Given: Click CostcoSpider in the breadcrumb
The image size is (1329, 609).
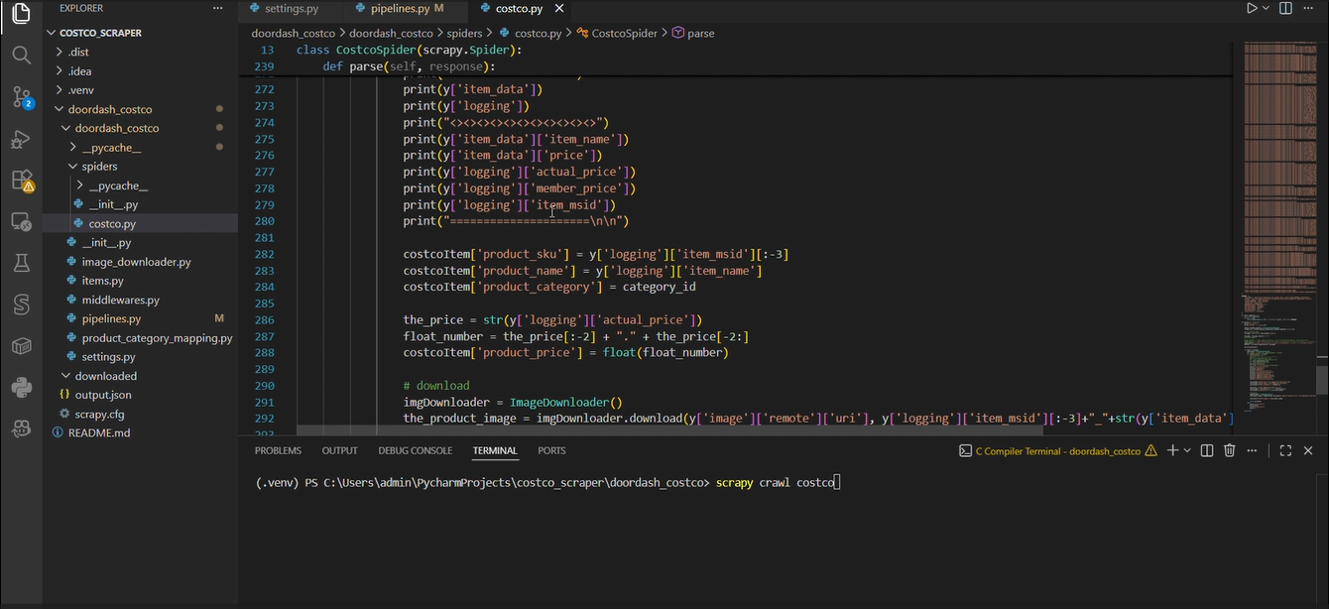Looking at the screenshot, I should point(624,33).
